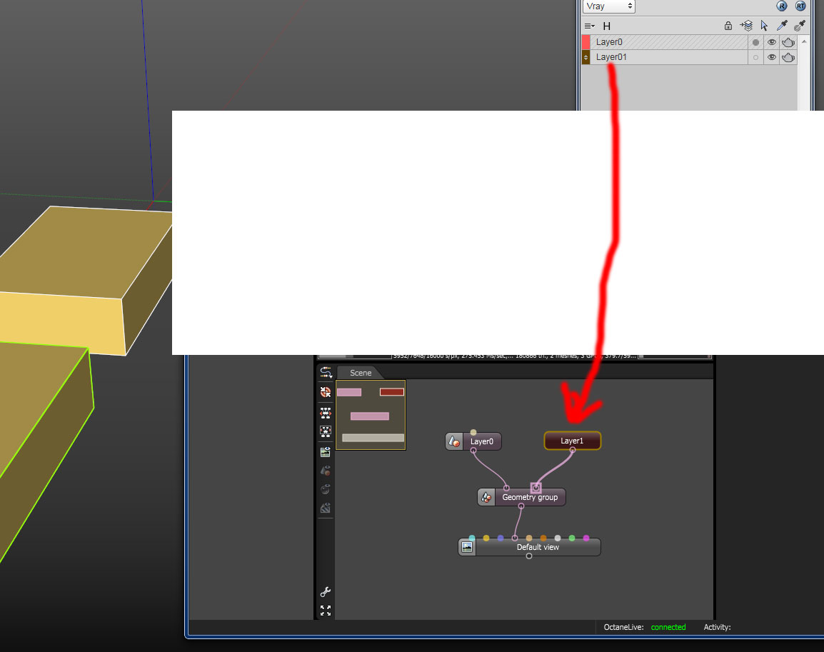Screen dimensions: 824x652
Task: Toggle the eye visibility of Layer0
Action: click(771, 42)
